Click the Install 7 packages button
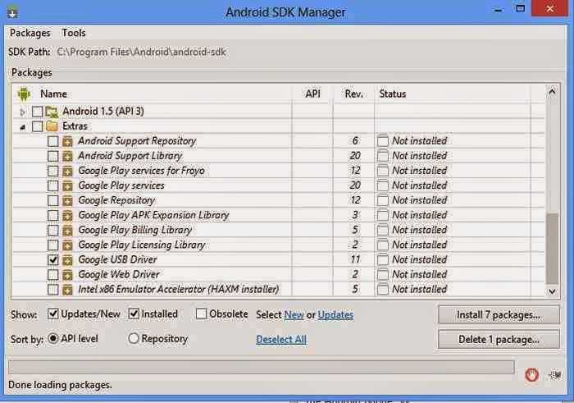The image size is (574, 403). [499, 314]
